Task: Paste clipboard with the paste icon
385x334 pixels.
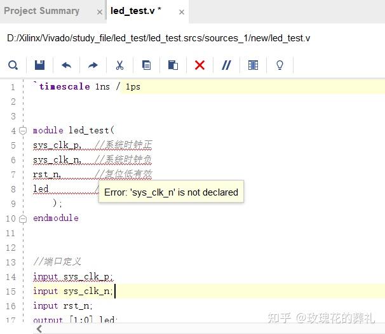Action: click(x=173, y=65)
